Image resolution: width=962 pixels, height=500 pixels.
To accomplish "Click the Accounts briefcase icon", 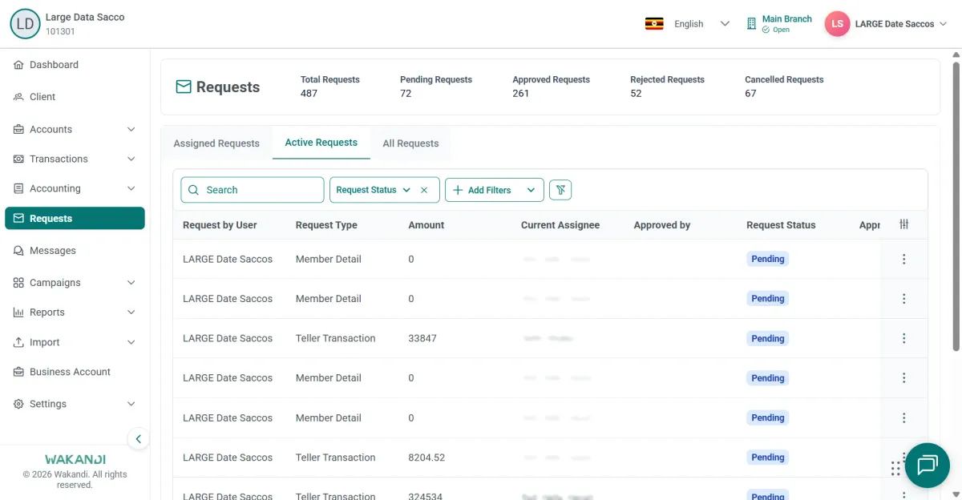I will 18,130.
